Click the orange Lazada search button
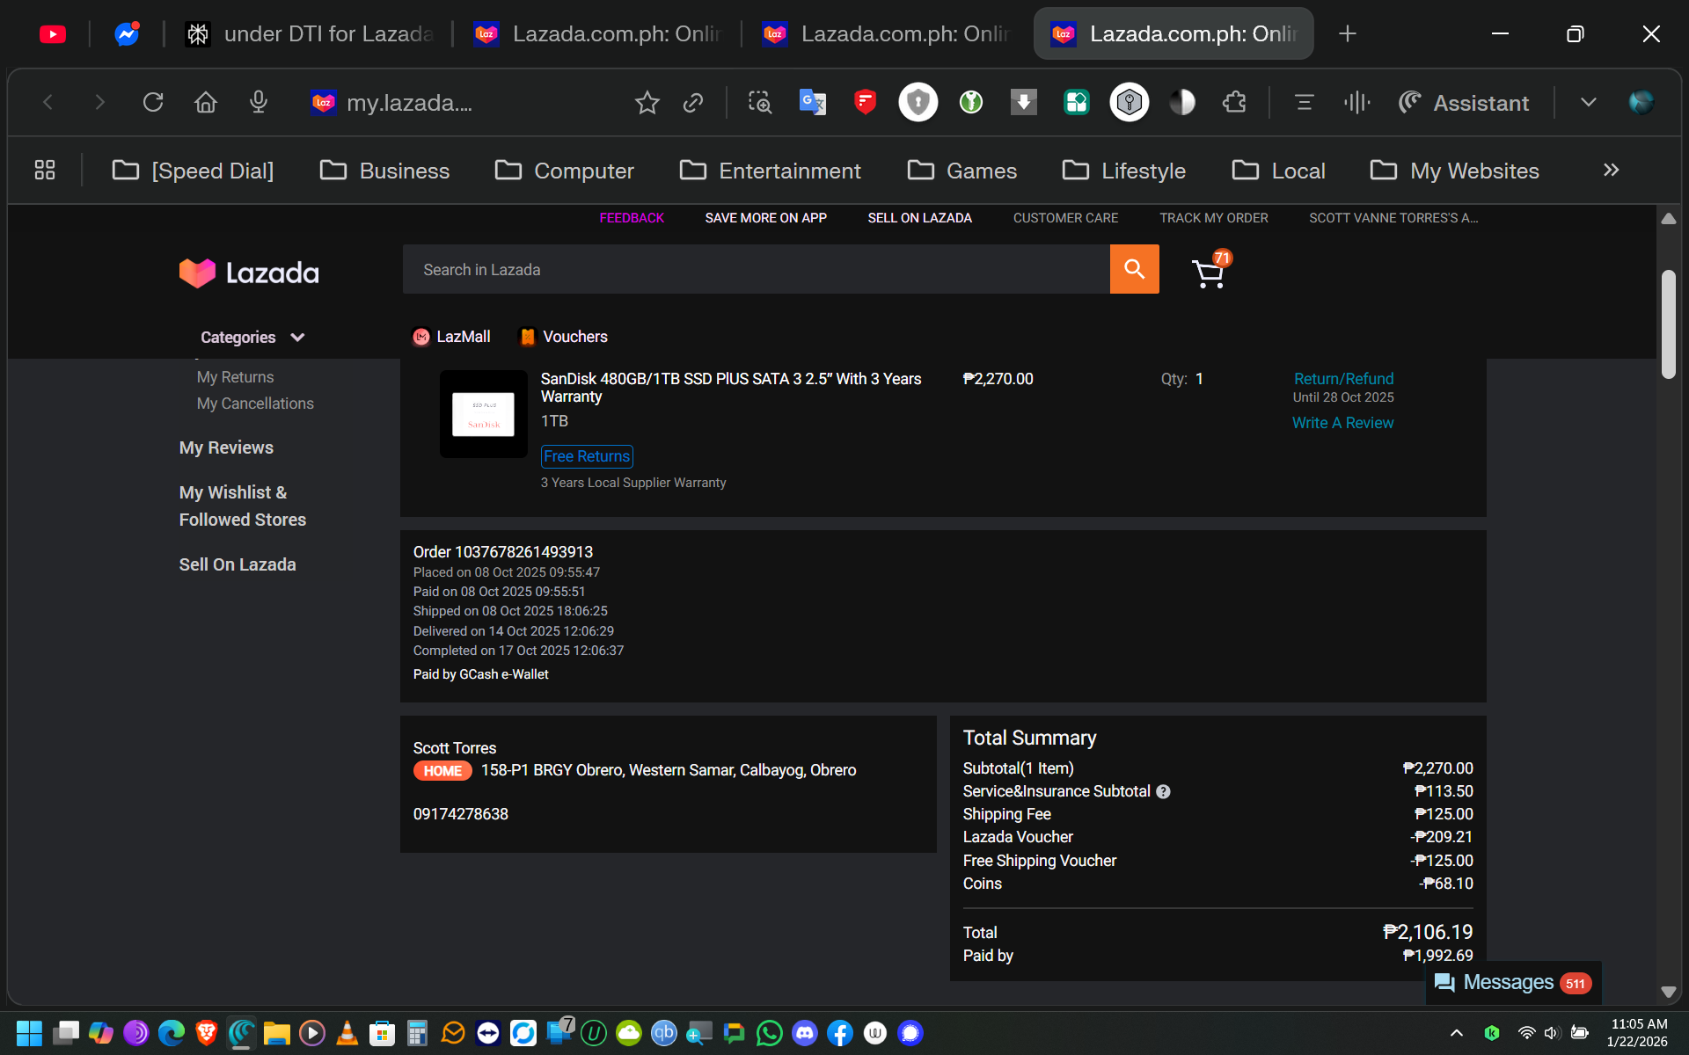 [1134, 269]
